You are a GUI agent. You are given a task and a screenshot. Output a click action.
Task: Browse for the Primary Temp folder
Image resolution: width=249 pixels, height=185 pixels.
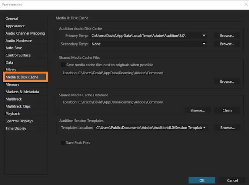[x=227, y=36]
